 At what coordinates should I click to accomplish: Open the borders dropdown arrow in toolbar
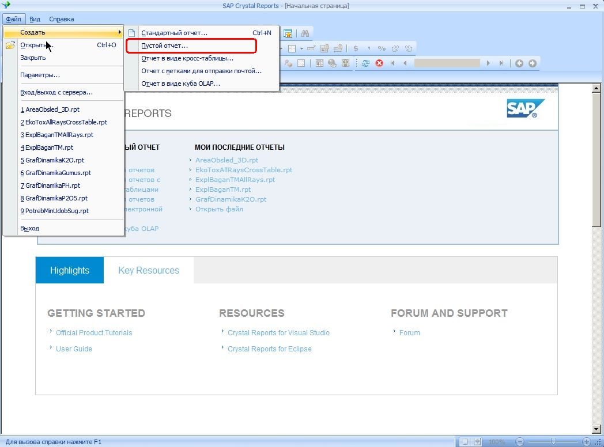301,48
